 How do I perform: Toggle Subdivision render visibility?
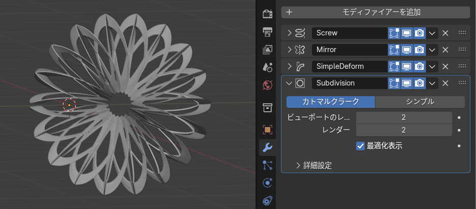420,83
